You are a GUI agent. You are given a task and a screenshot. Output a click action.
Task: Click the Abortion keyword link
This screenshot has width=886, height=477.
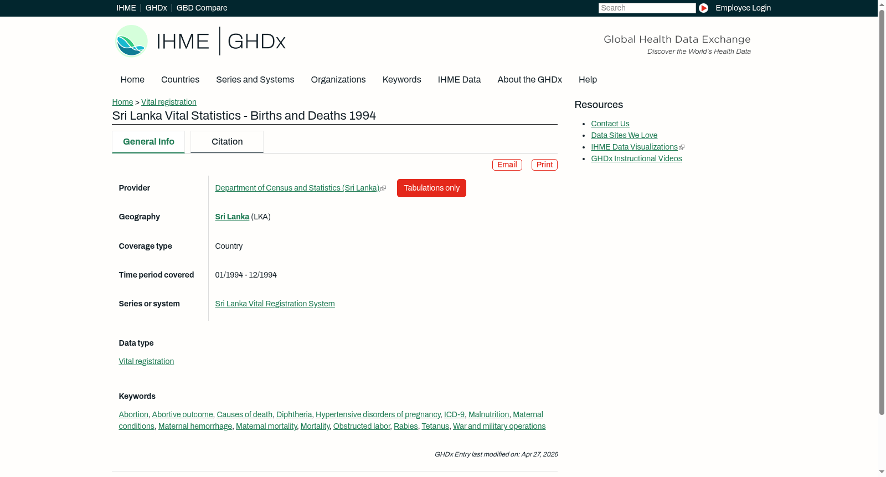click(x=133, y=414)
